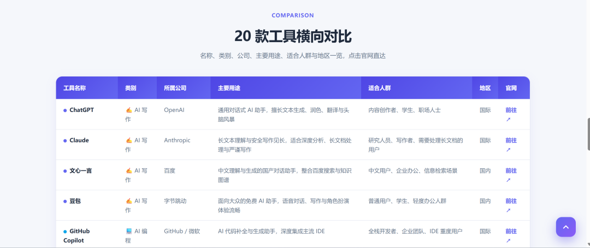Click the Anthropic company cell
The width and height of the screenshot is (590, 248).
[x=177, y=140]
